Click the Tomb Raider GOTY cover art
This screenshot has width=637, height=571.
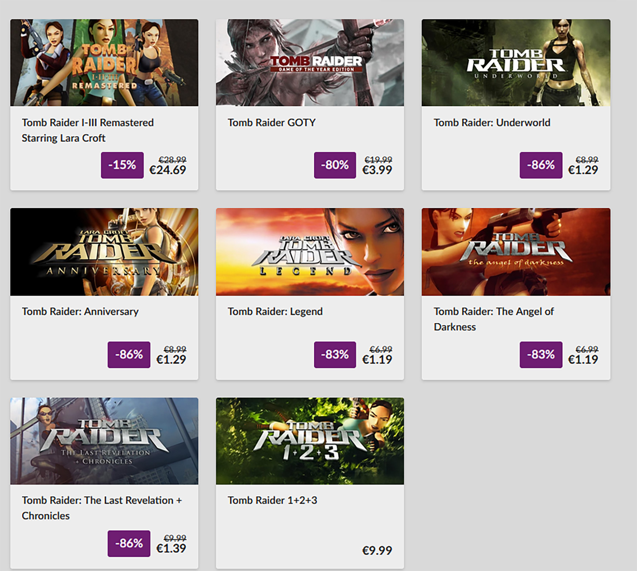(310, 63)
